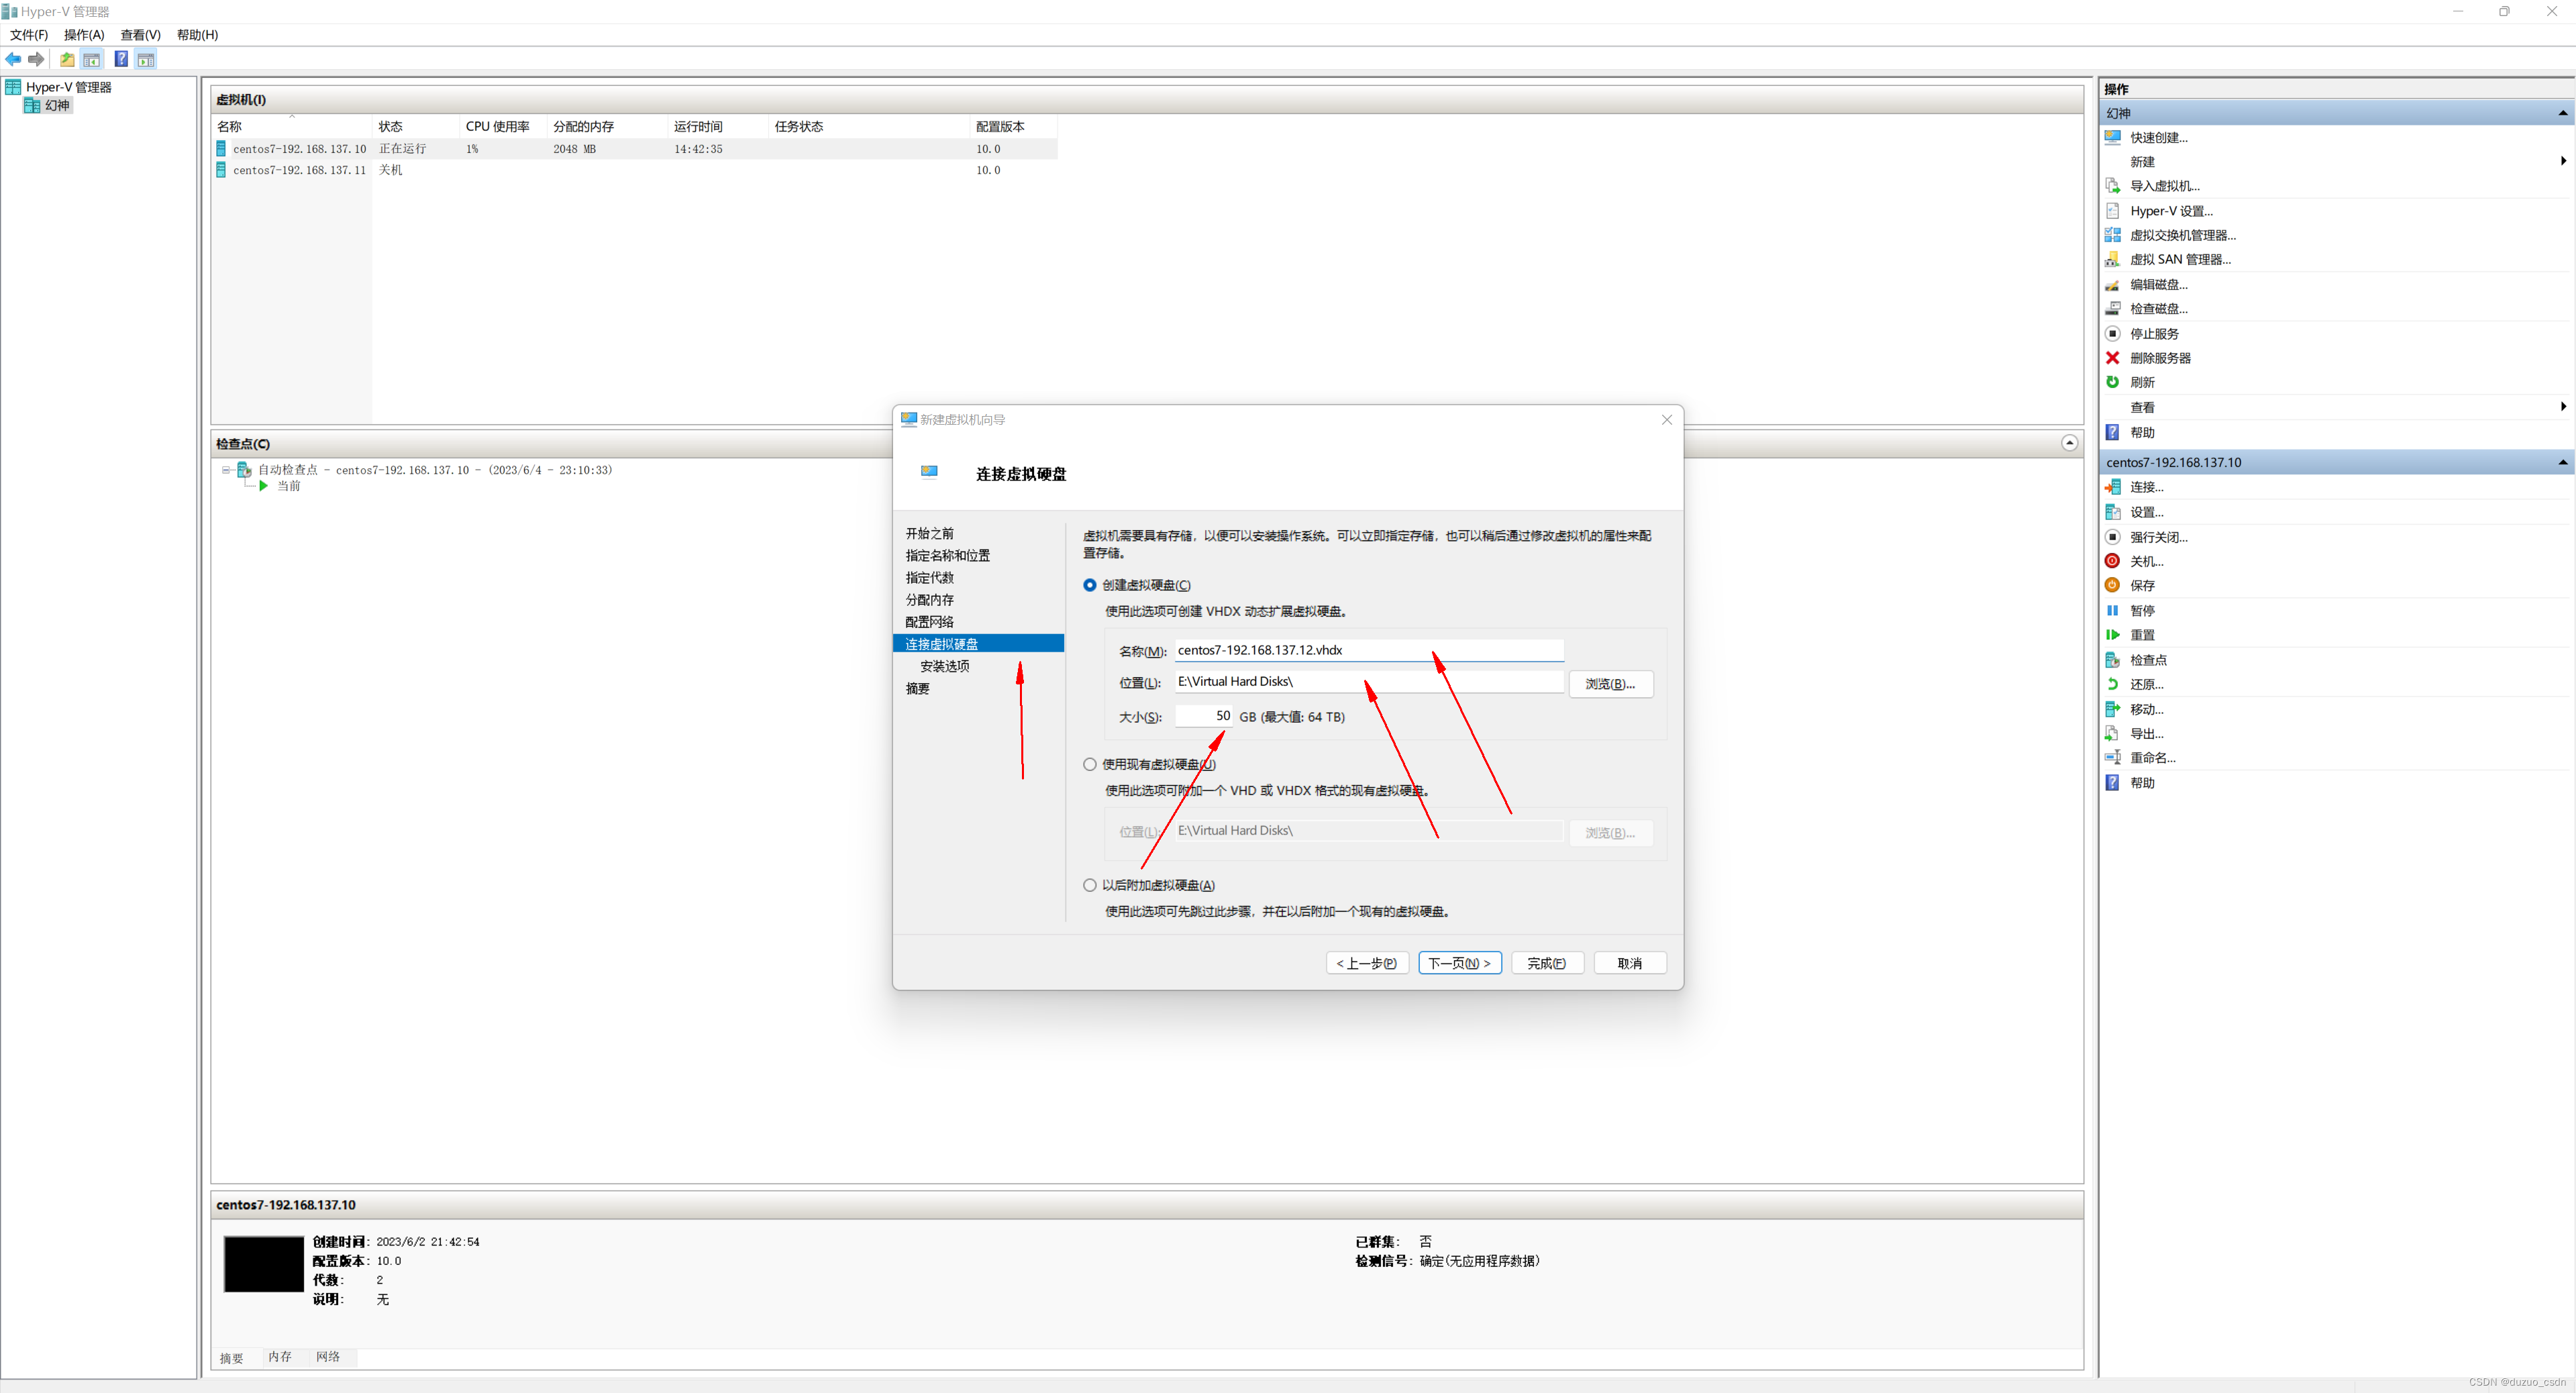Go to wizard step Installation Options (安装选项)

[945, 666]
